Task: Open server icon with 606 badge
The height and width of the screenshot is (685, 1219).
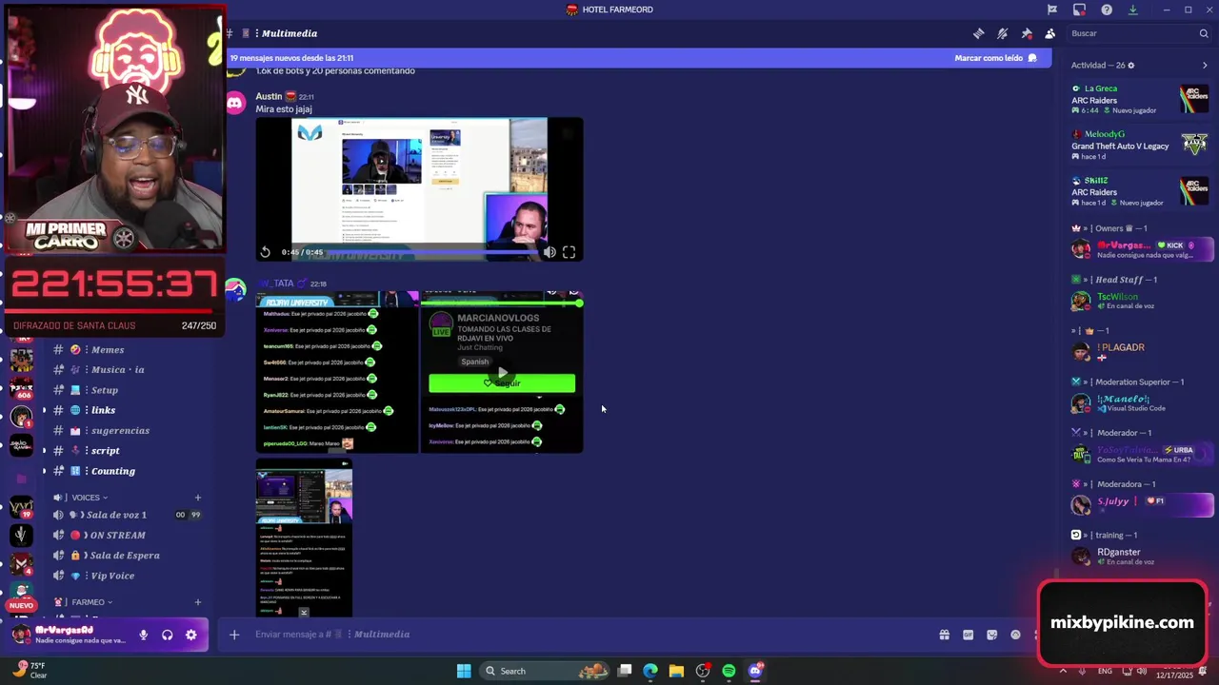Action: coord(21,387)
